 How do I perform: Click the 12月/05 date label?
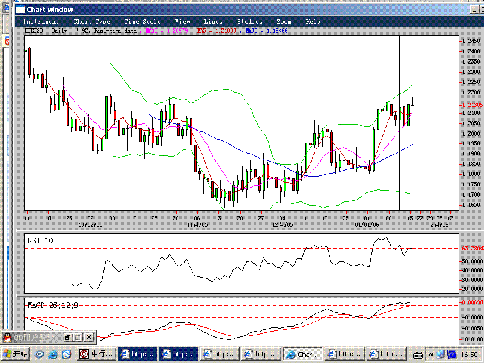283,224
